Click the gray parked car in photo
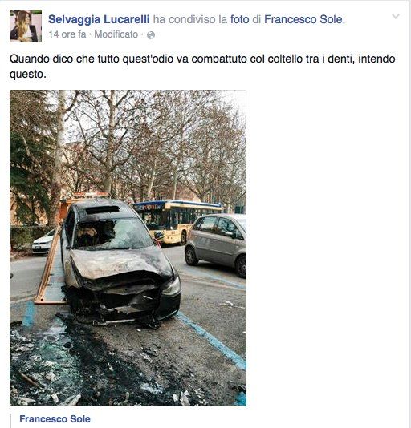This screenshot has height=428, width=411. coord(216,244)
